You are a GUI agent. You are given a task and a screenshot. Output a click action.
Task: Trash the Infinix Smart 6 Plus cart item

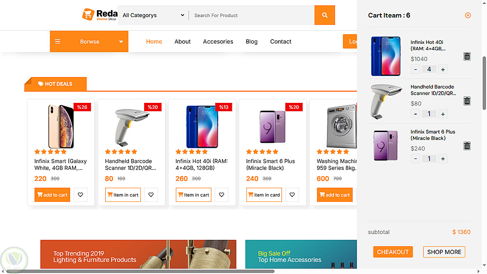coord(467,146)
